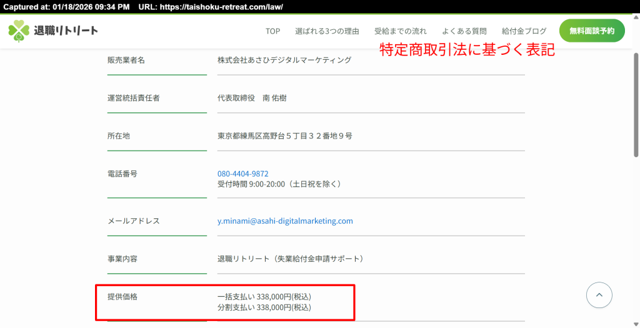Select address 東京都練馬区高野台５丁目３２番地９号
Viewport: 640px width, 328px height.
(285, 136)
